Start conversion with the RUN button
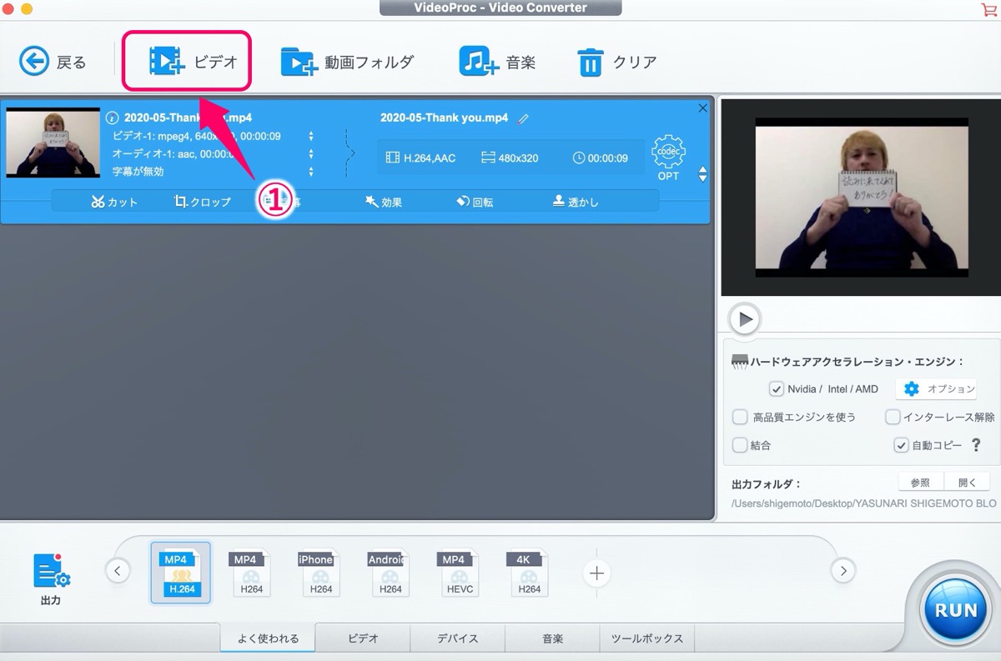 coord(955,609)
